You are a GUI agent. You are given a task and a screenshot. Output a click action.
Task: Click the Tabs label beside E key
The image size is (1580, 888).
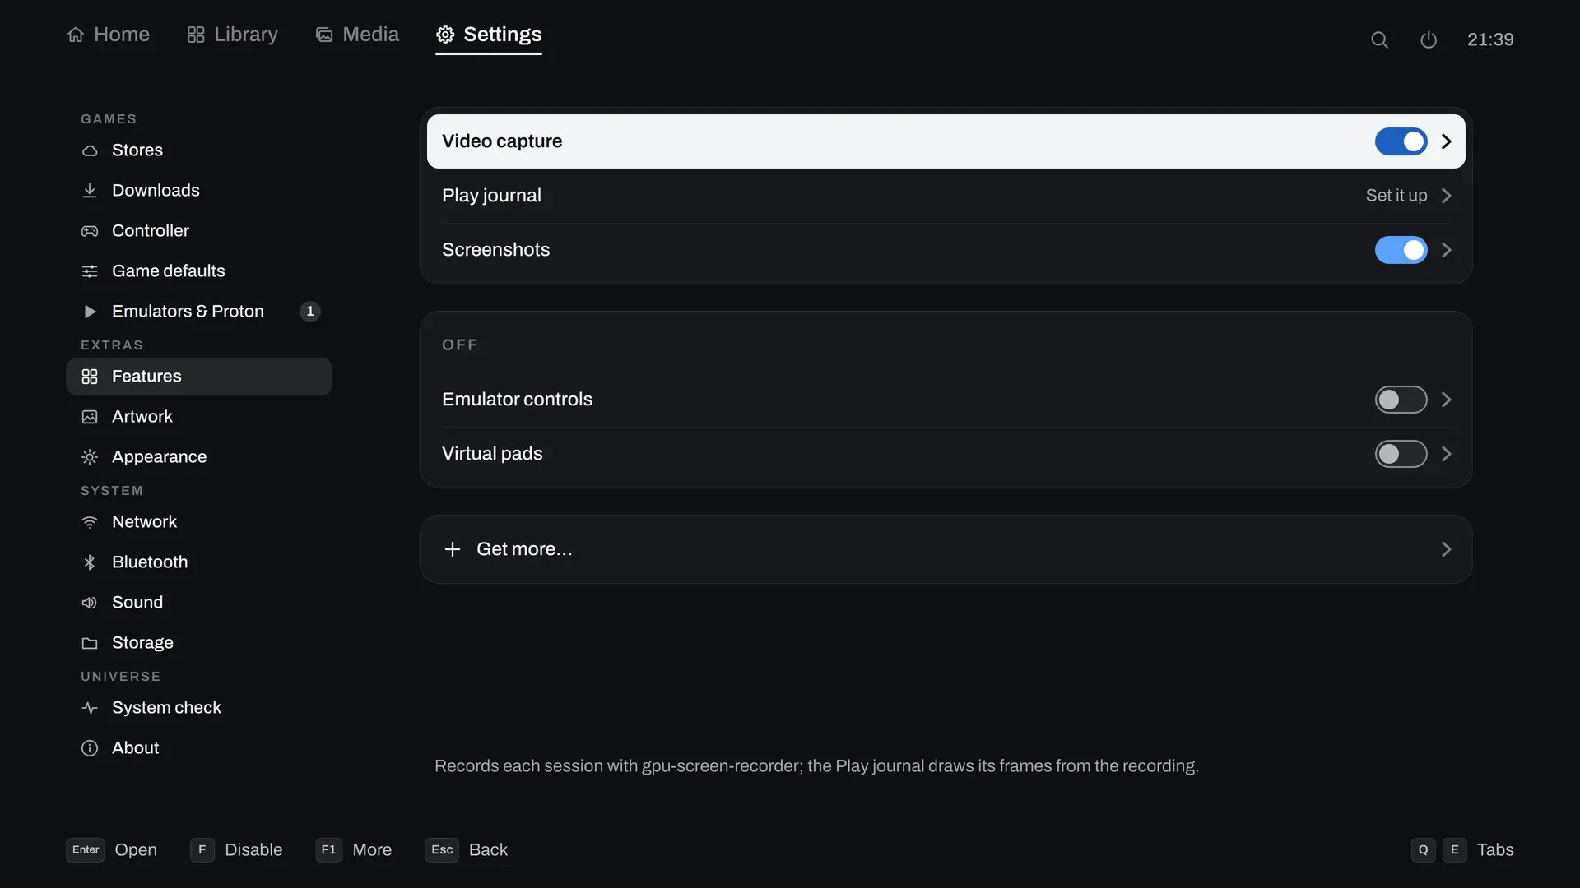pyautogui.click(x=1495, y=850)
